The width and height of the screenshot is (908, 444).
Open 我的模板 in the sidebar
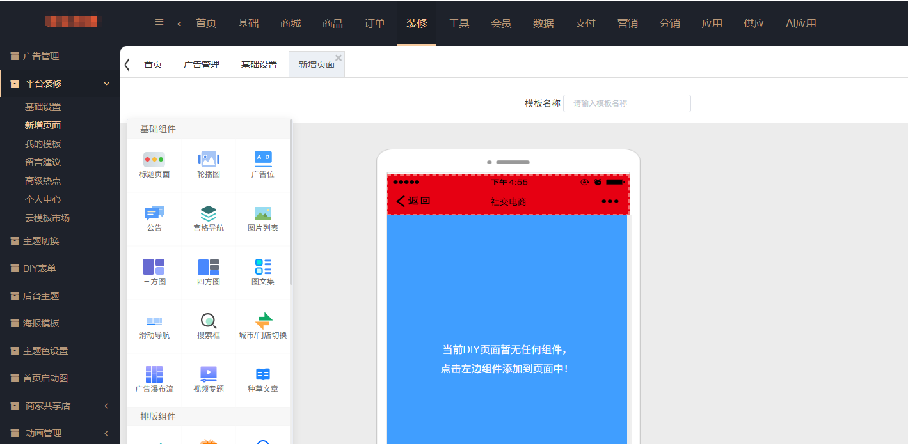point(43,144)
